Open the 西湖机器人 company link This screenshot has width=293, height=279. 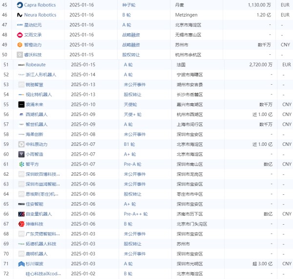[x=36, y=114]
